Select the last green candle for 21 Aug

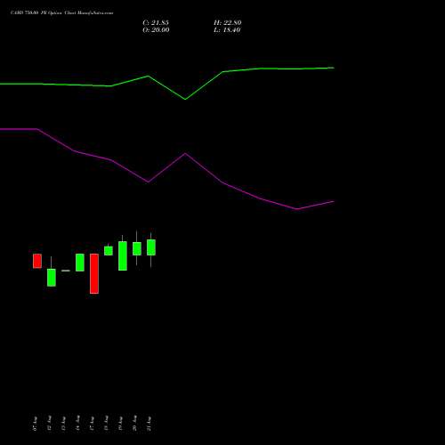(151, 247)
